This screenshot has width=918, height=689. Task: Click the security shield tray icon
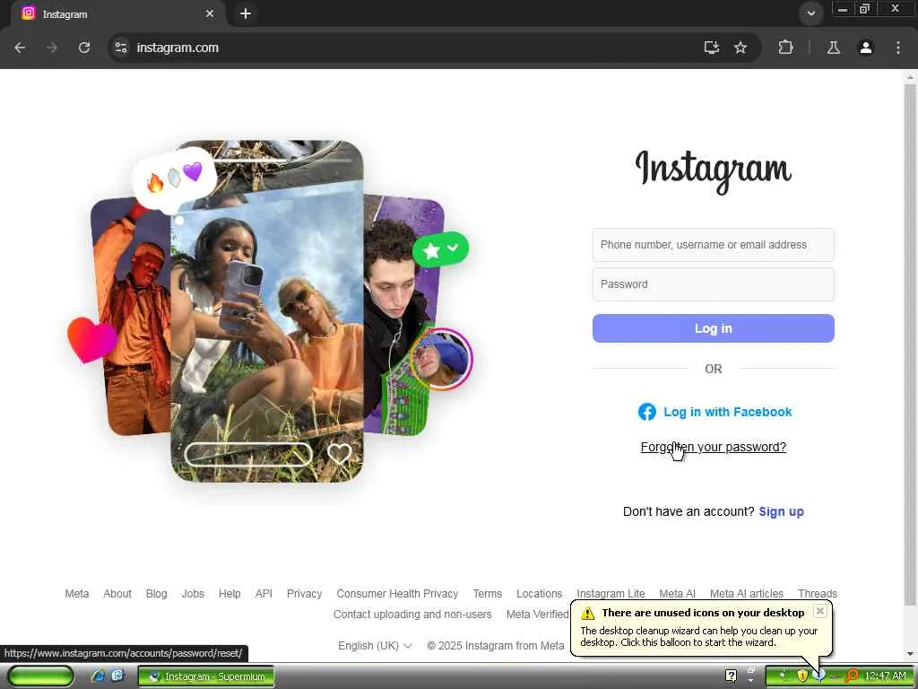click(802, 676)
